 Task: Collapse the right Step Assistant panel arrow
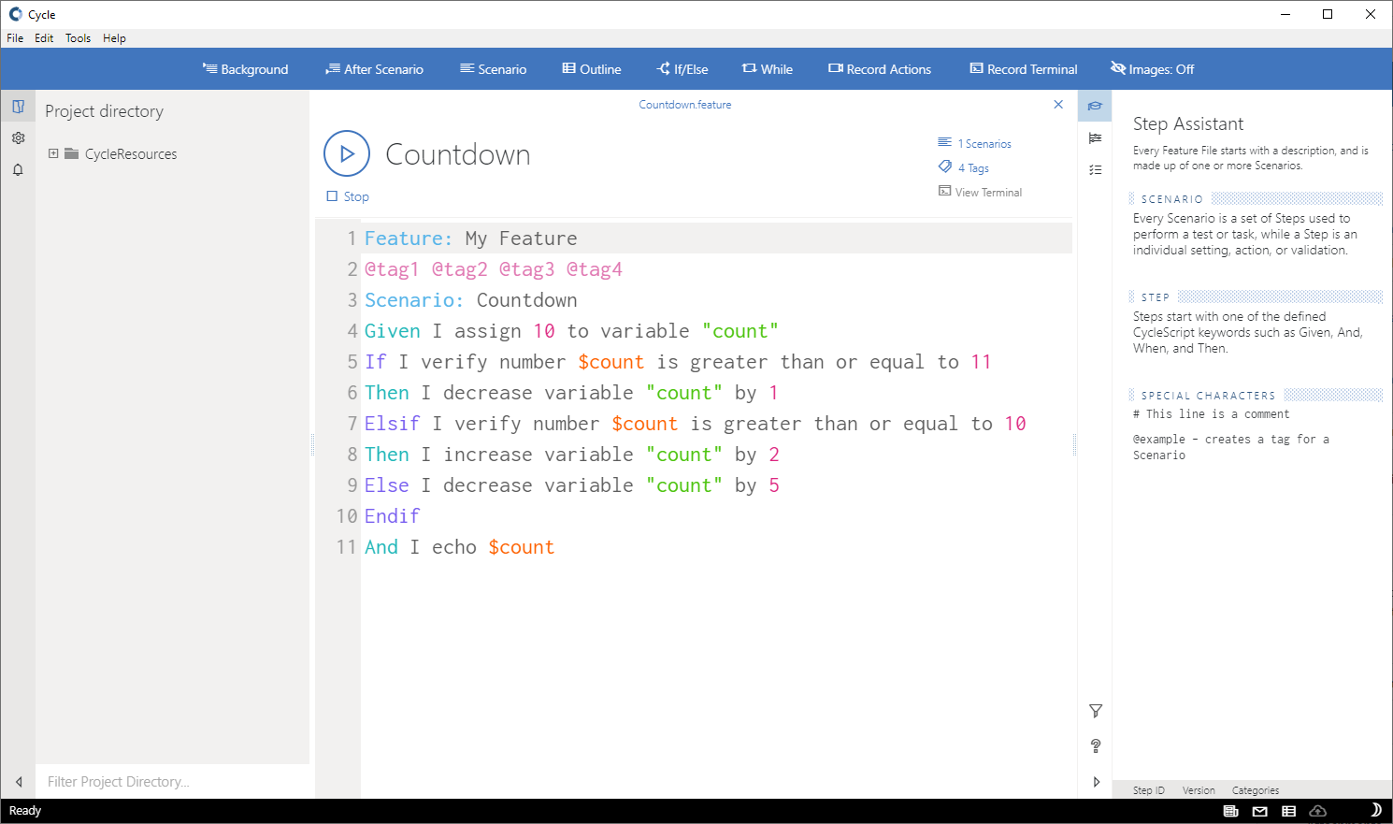coord(1096,782)
